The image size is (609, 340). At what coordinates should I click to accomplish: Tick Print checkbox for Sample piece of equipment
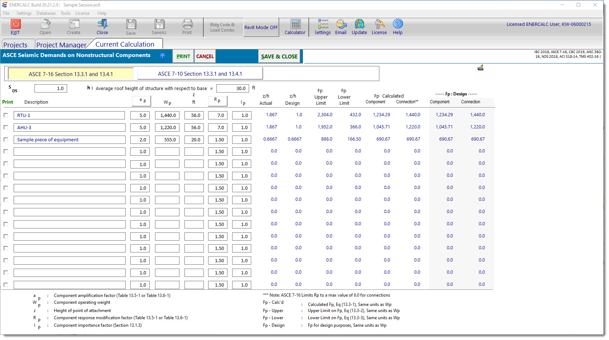pyautogui.click(x=6, y=140)
